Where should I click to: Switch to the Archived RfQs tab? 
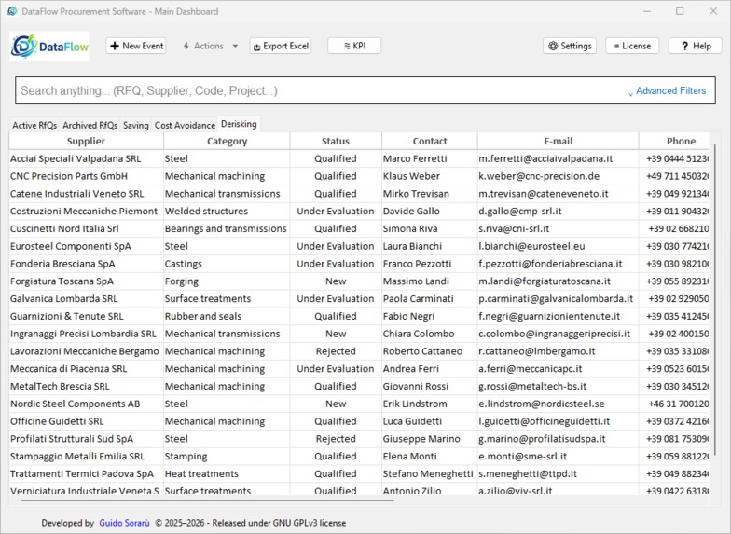(x=90, y=125)
